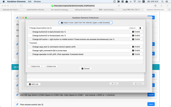This screenshot has width=171, height=107.
Task: Click Enable All for mouse buttons
Action: coord(133,28)
